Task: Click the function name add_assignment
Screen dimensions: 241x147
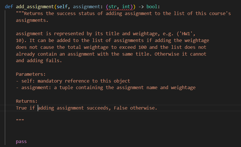Action: coord(35,7)
